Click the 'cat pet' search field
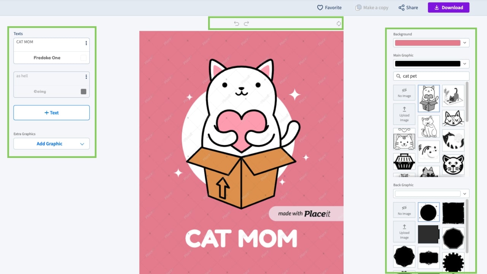 [431, 76]
